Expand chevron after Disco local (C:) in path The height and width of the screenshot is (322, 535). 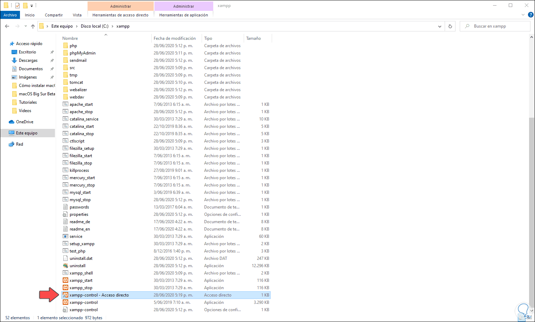pyautogui.click(x=112, y=26)
